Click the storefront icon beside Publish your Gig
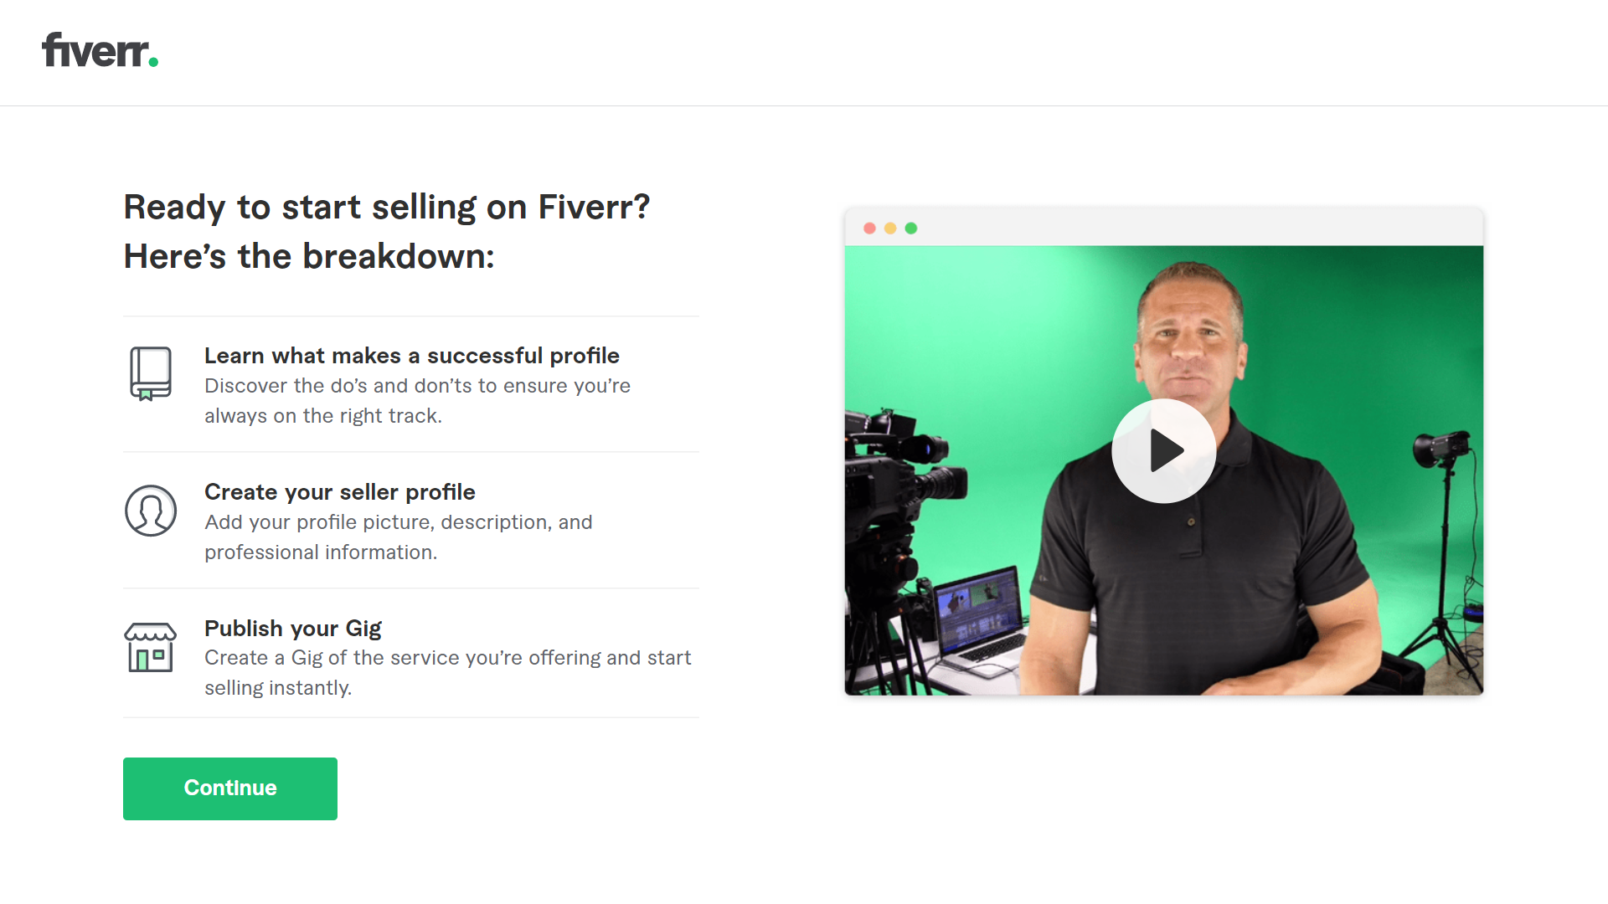 click(151, 647)
